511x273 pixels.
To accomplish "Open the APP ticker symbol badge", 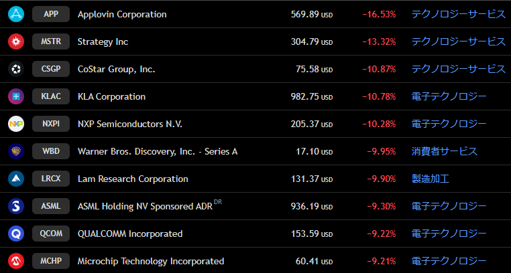I will 51,14.
